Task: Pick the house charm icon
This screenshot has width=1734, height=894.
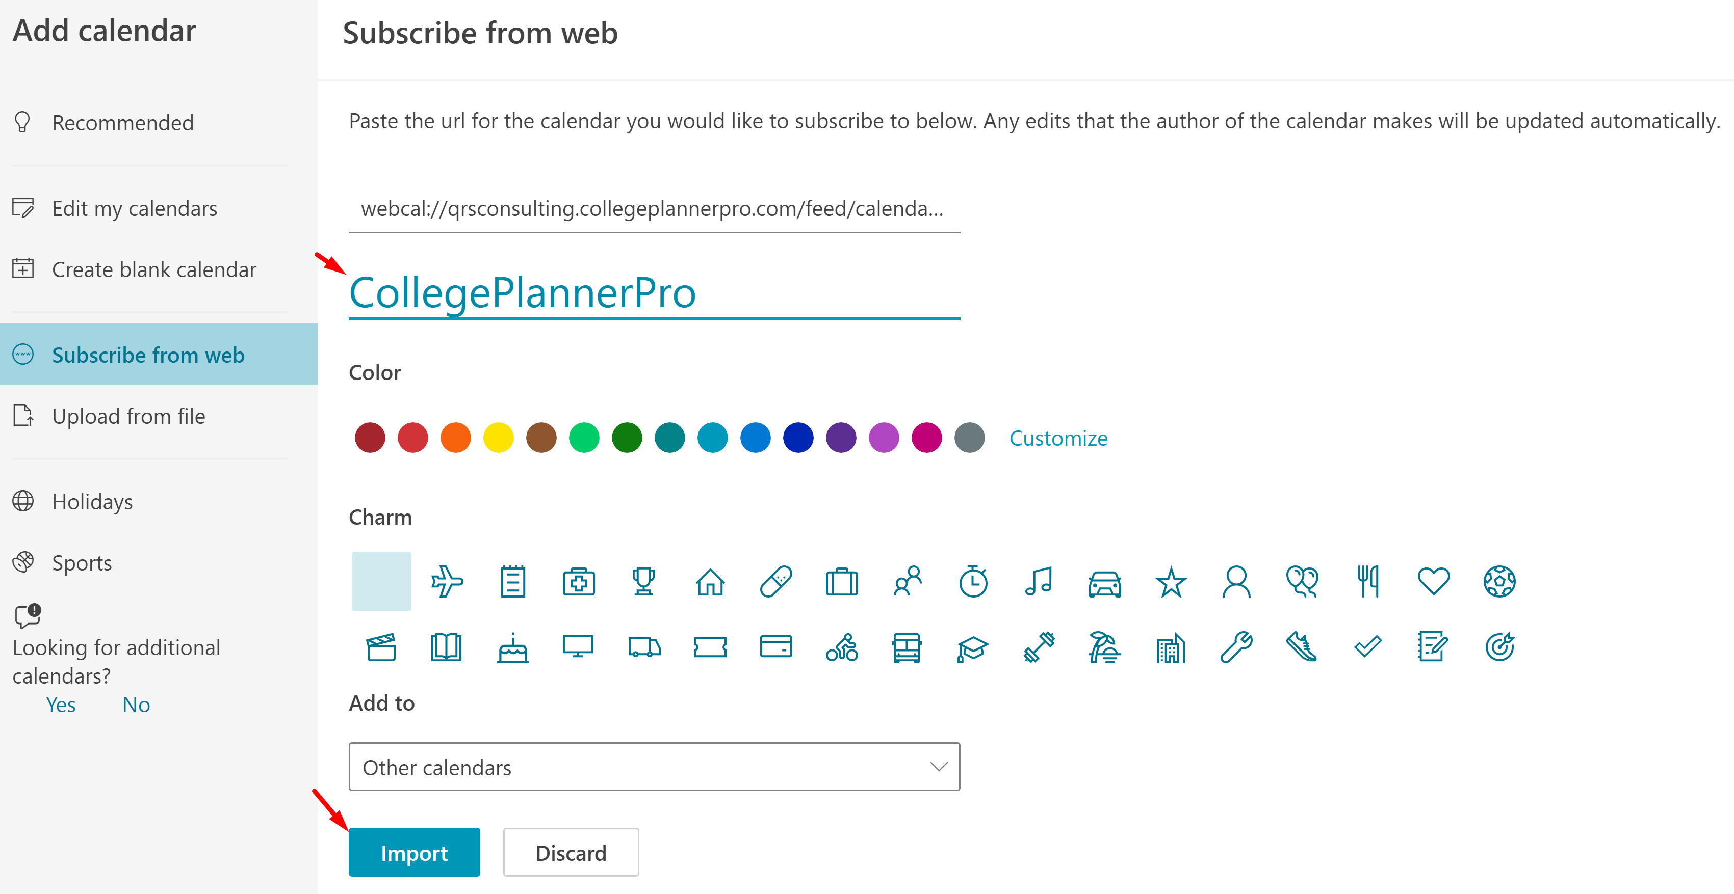Action: coord(710,582)
